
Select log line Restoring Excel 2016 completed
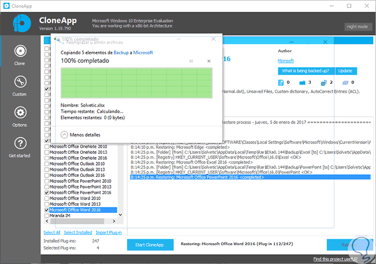click(x=192, y=162)
